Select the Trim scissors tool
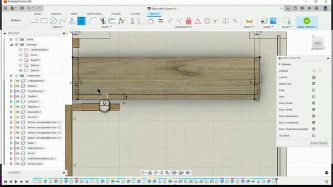Viewport: 333px width, 187px height. (103, 21)
